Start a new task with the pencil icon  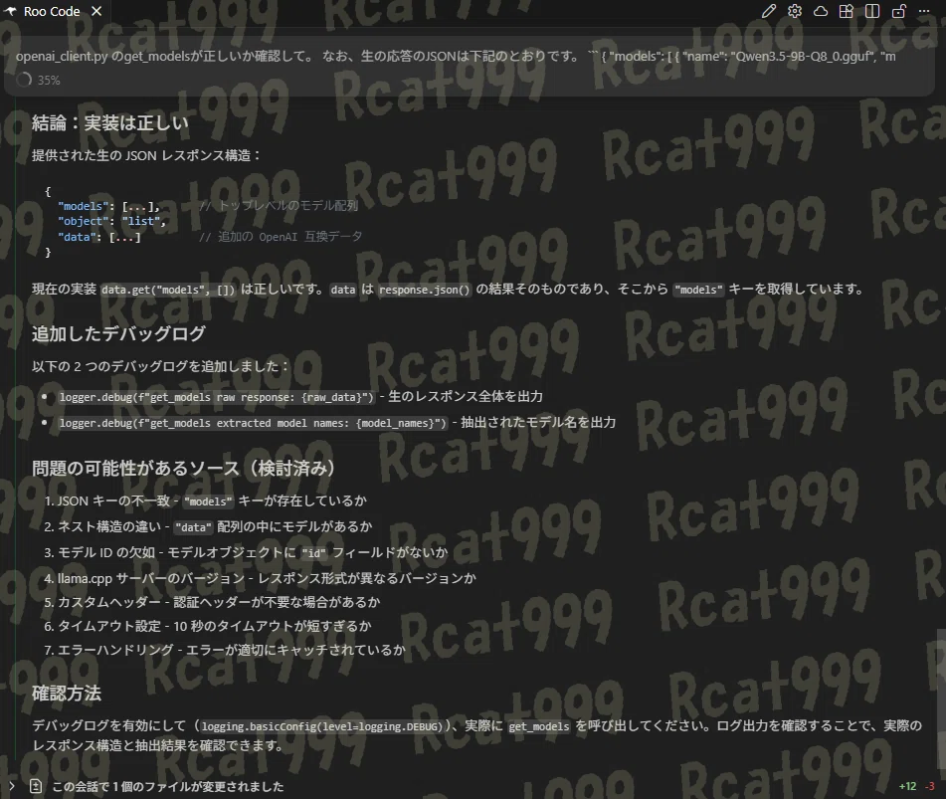tap(769, 12)
